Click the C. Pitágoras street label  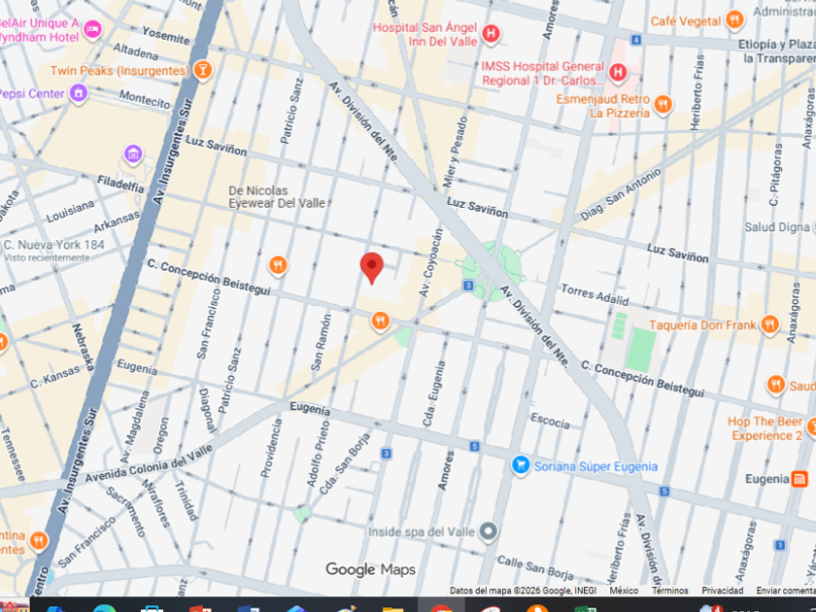775,175
